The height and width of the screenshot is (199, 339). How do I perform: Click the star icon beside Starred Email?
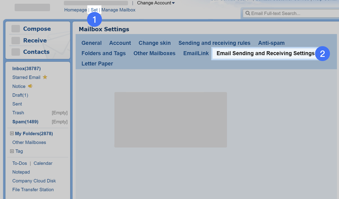pos(45,77)
